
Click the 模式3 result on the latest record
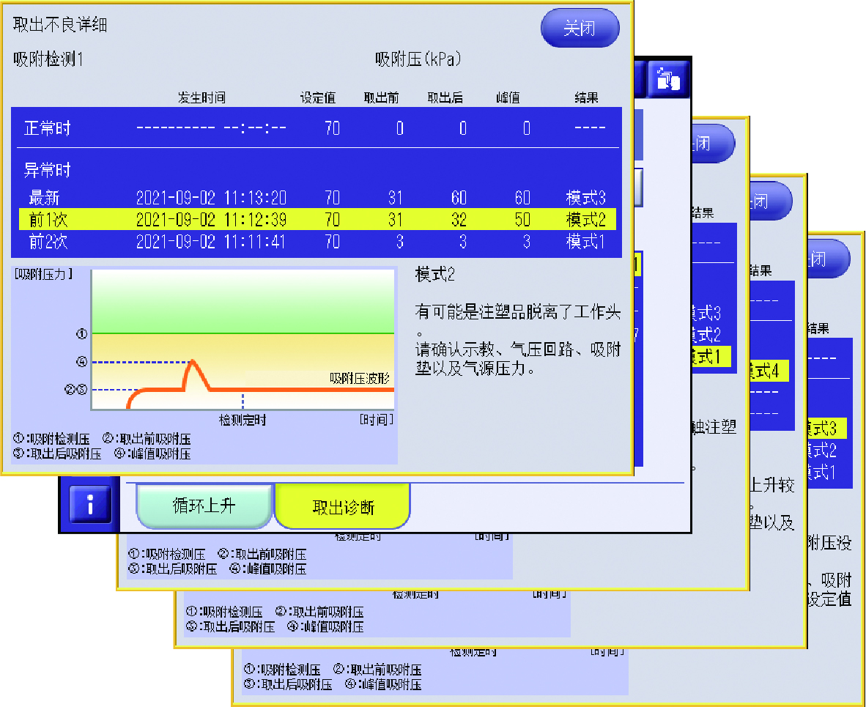tap(585, 196)
